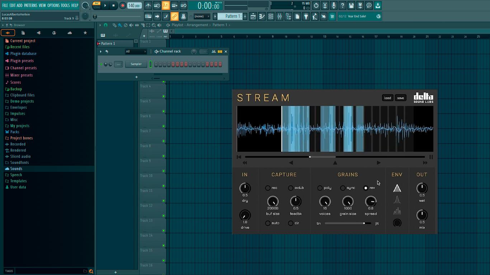The width and height of the screenshot is (490, 275).
Task: Toggle the rec radio in Capture
Action: coord(268,188)
